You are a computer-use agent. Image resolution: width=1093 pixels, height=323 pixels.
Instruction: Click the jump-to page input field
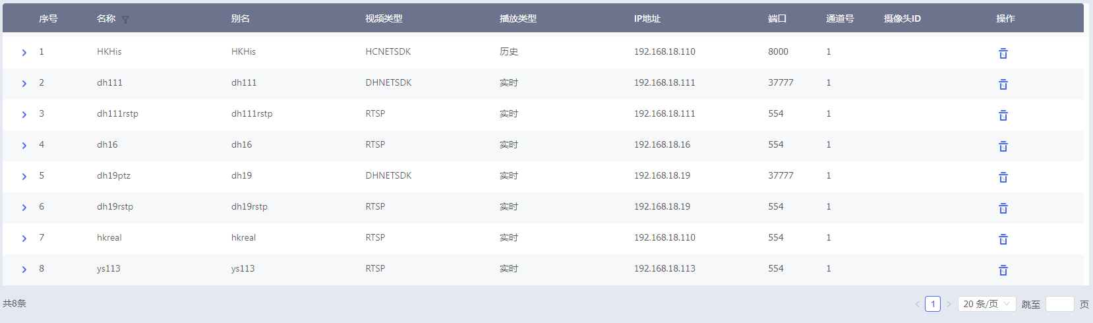click(x=1060, y=304)
